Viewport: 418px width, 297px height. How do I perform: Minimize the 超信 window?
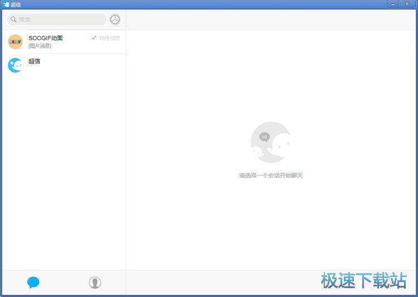393,4
